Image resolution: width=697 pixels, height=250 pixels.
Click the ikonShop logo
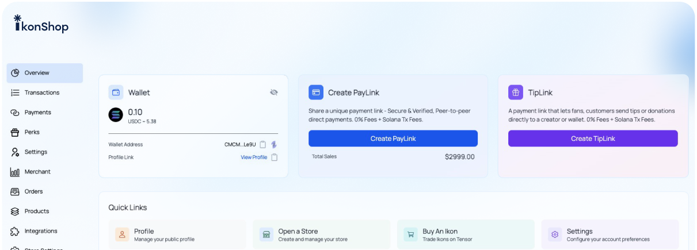pos(41,25)
